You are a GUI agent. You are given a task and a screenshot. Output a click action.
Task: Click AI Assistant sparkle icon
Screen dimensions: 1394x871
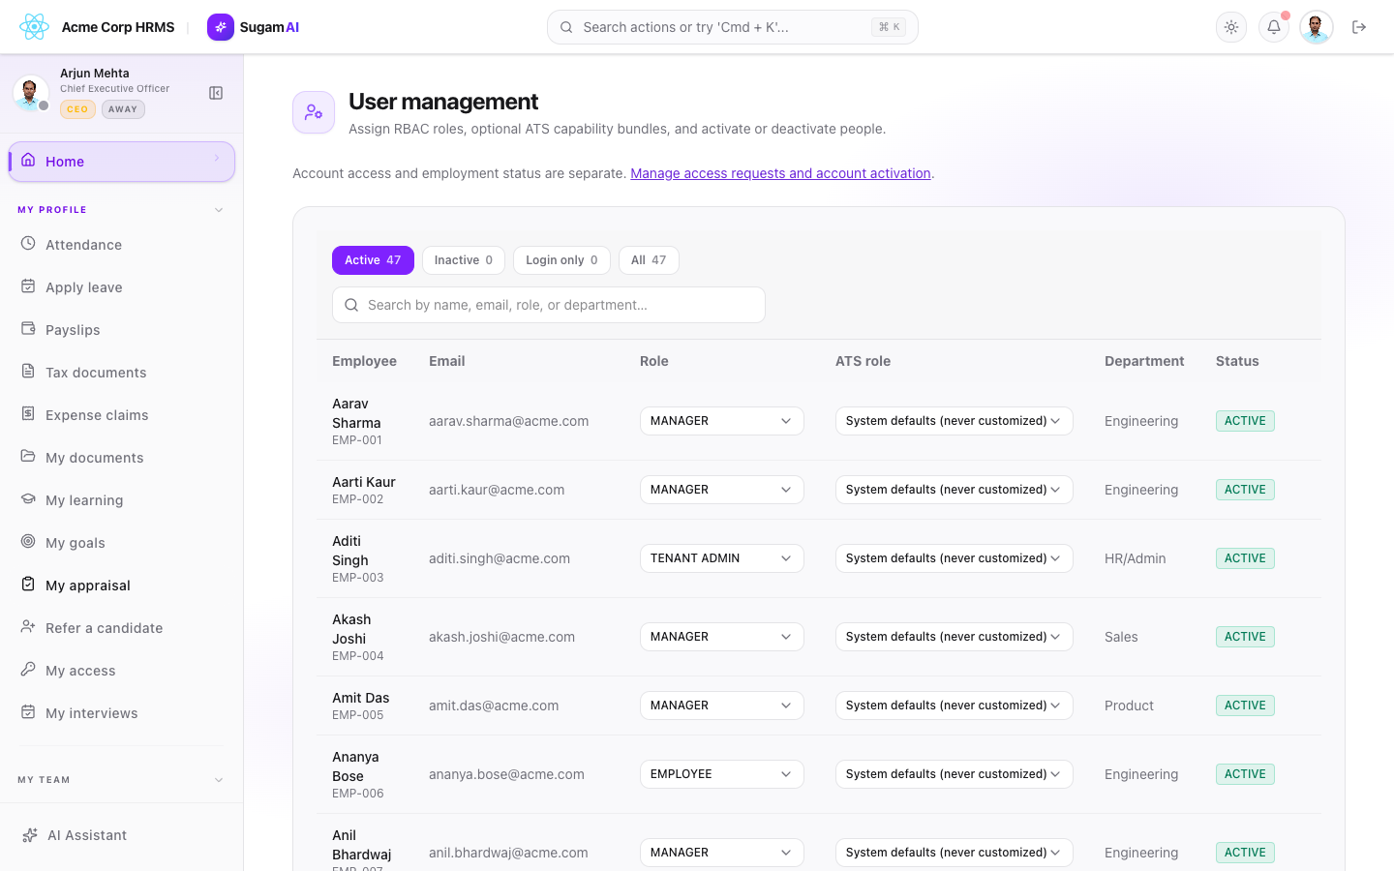[x=30, y=835]
